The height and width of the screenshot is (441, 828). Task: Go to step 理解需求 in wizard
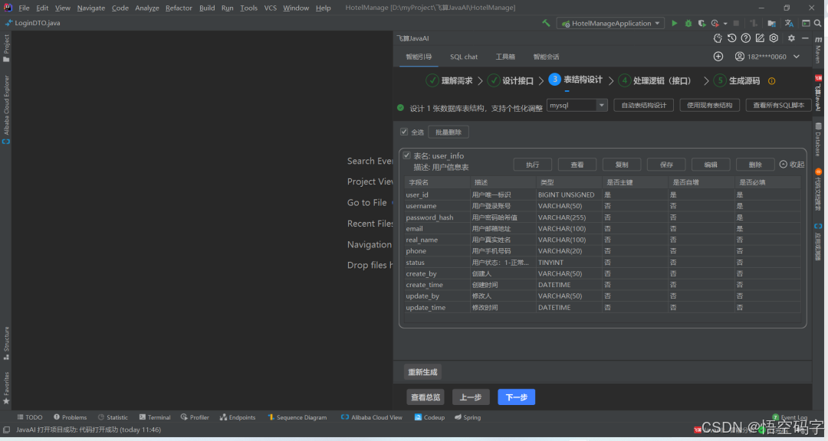click(449, 80)
